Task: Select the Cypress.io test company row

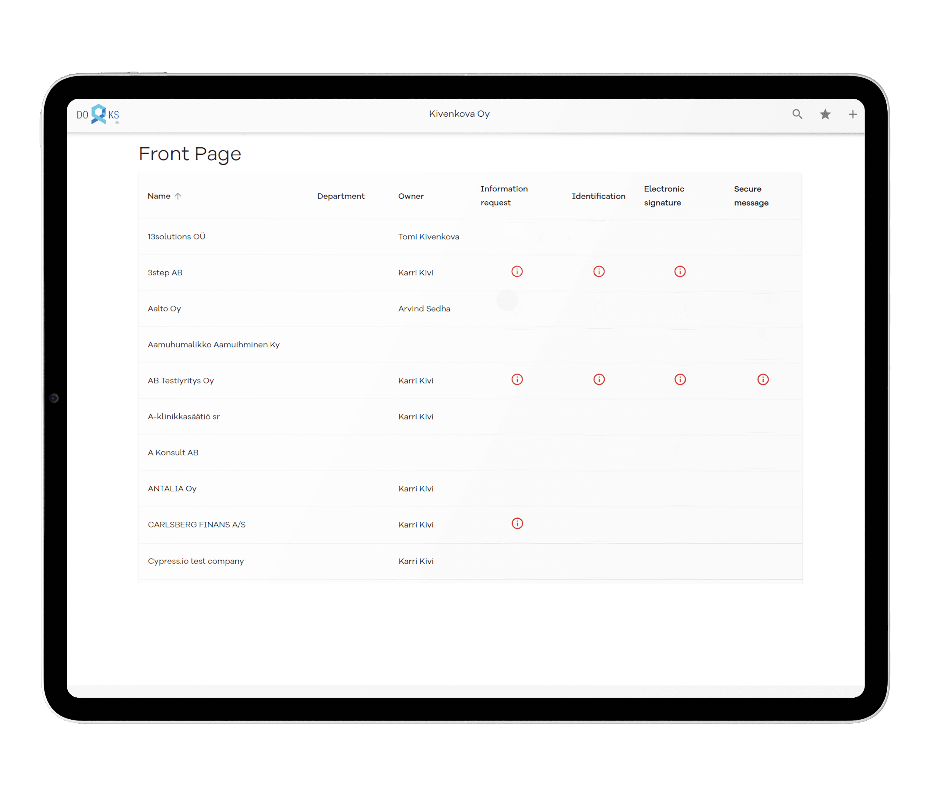Action: tap(195, 561)
